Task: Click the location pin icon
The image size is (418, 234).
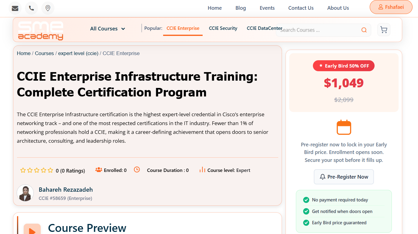Action: click(x=48, y=8)
